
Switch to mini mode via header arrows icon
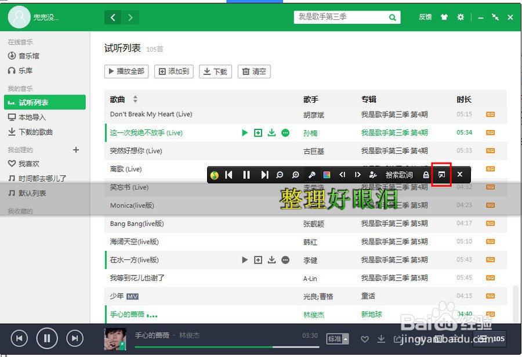pos(495,17)
